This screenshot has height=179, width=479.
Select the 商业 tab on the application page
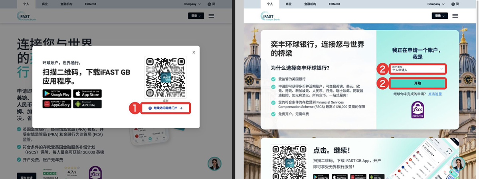click(x=288, y=4)
